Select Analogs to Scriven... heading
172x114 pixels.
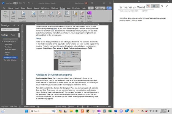(x=10, y=57)
